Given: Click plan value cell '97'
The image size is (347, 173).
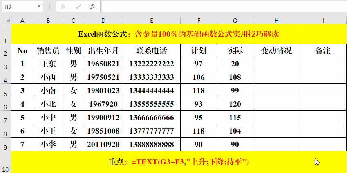Looking at the screenshot, I should coord(199,64).
